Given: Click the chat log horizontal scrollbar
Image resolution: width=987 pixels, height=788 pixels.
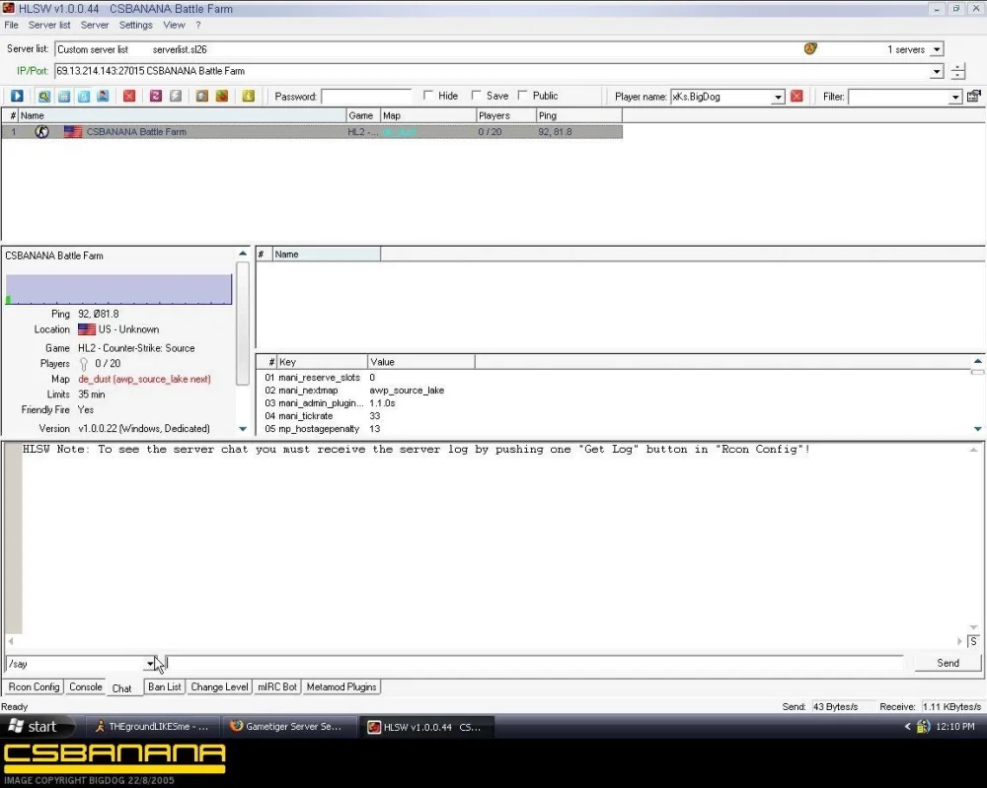Looking at the screenshot, I should (485, 641).
